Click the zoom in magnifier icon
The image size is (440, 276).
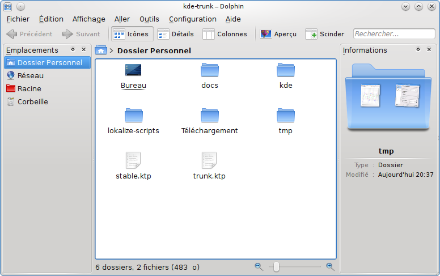tap(330, 266)
